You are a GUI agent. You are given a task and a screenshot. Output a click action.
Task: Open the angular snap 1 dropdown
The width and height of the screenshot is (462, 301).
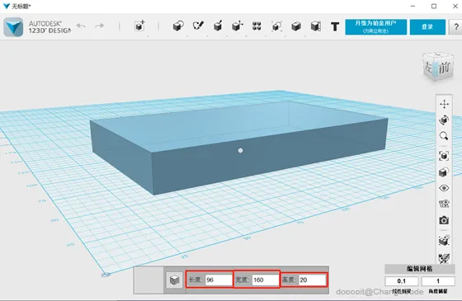pyautogui.click(x=438, y=281)
